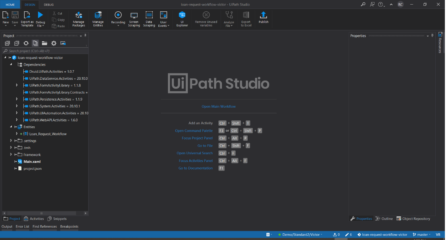
Task: Open Manage Packages
Action: pos(79,19)
